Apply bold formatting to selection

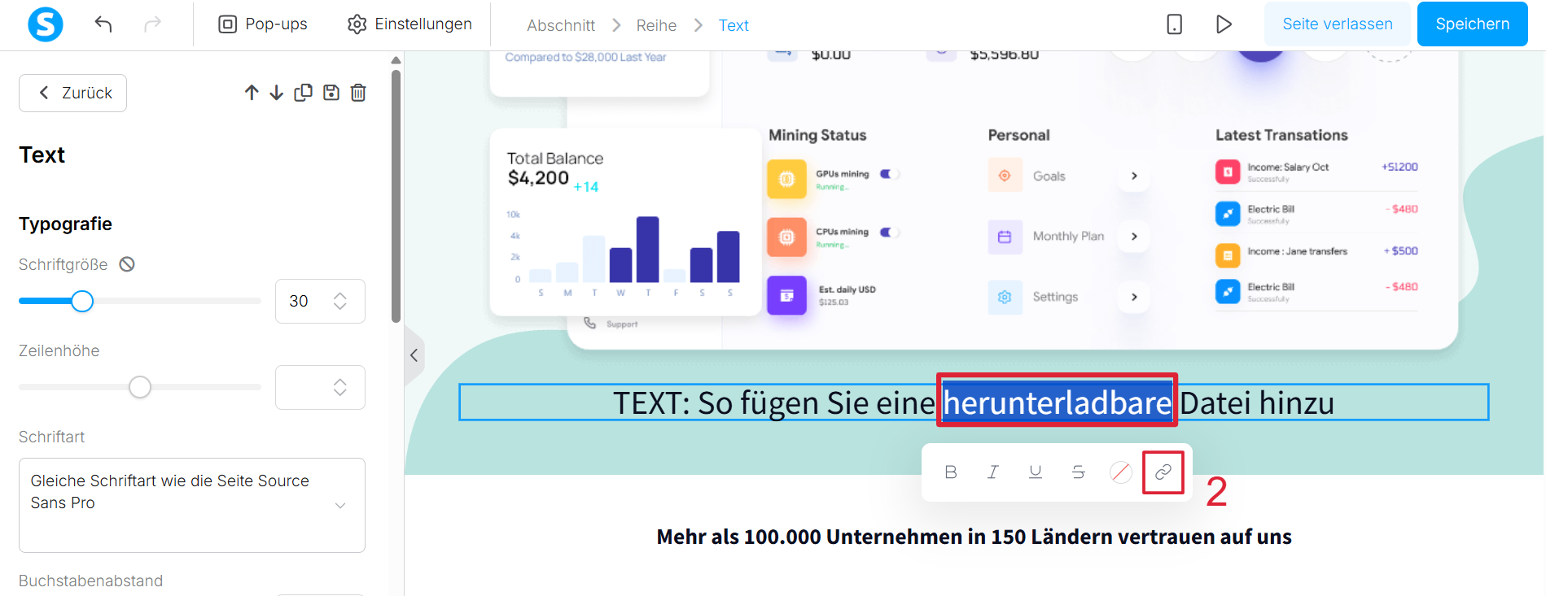951,472
